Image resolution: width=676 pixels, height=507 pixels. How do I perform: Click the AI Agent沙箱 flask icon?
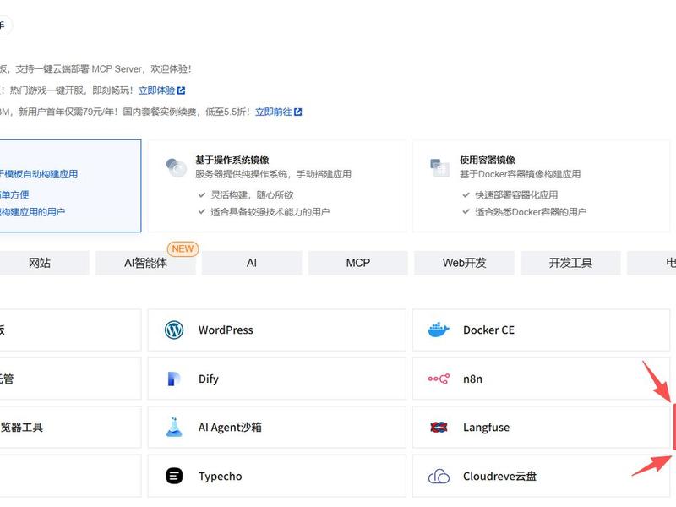[174, 428]
